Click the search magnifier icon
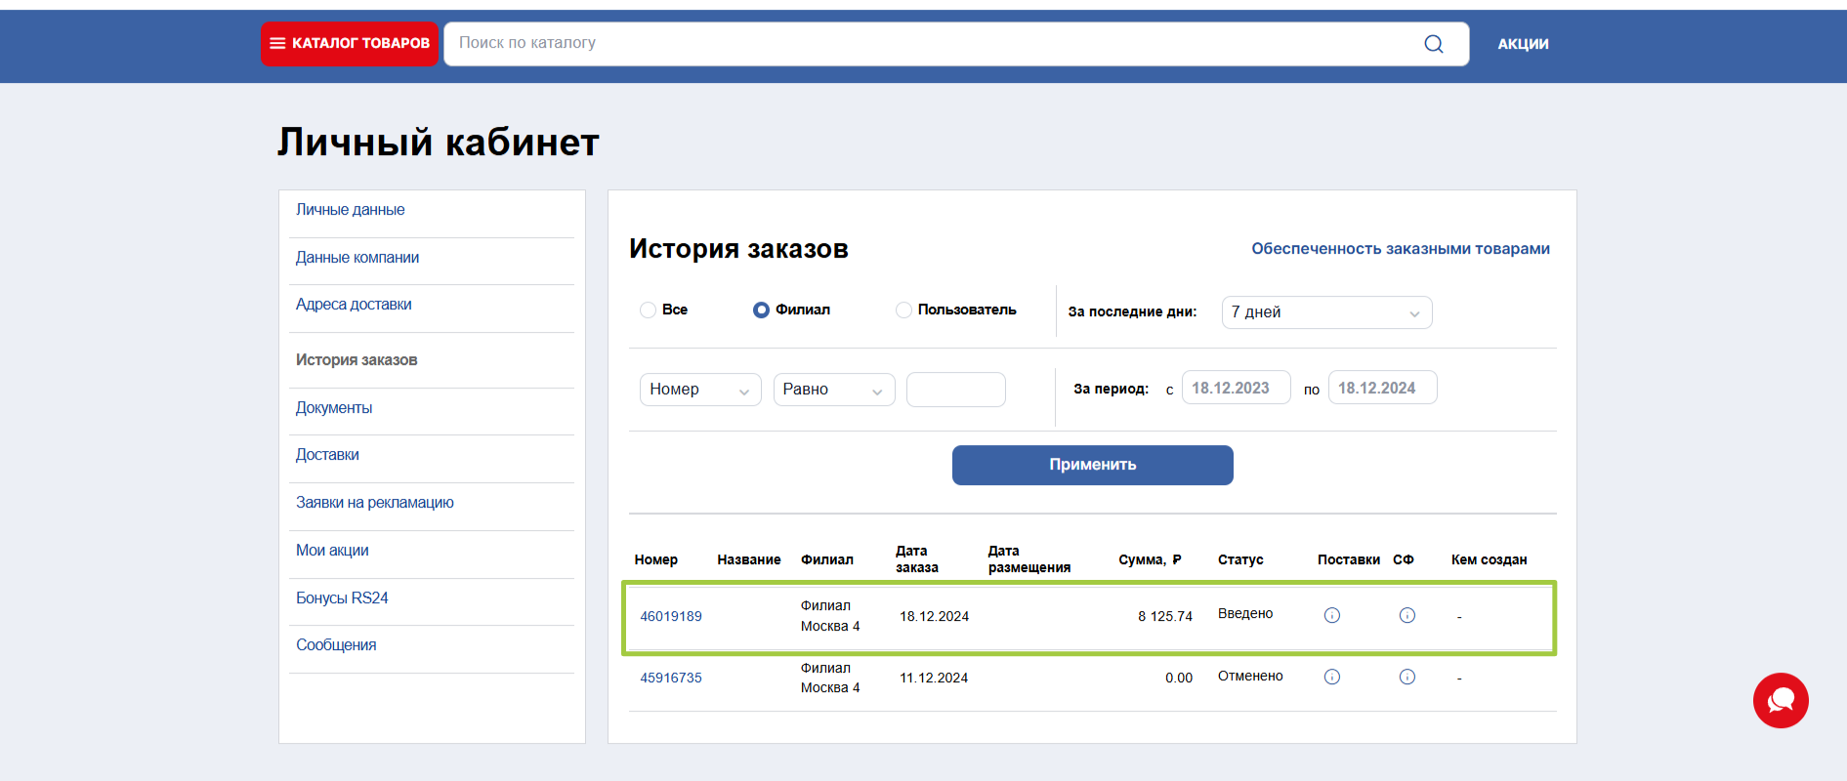Viewport: 1847px width, 781px height. tap(1433, 44)
